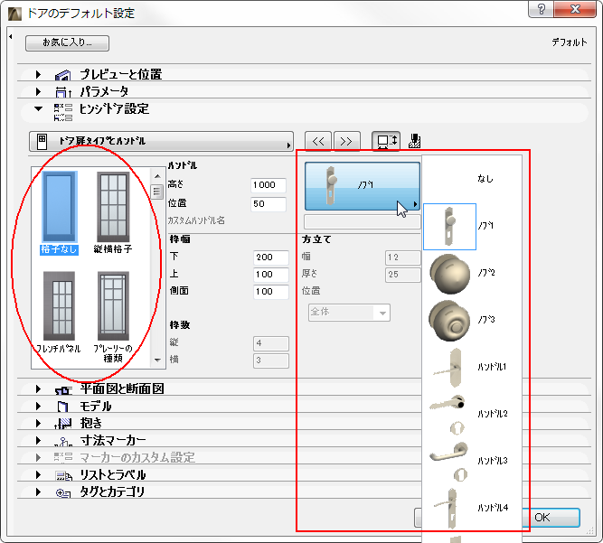Expand the プレビューと位置 panel

(38, 74)
